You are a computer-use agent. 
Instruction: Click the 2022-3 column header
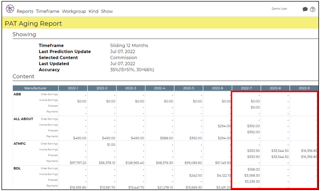tap(131, 88)
